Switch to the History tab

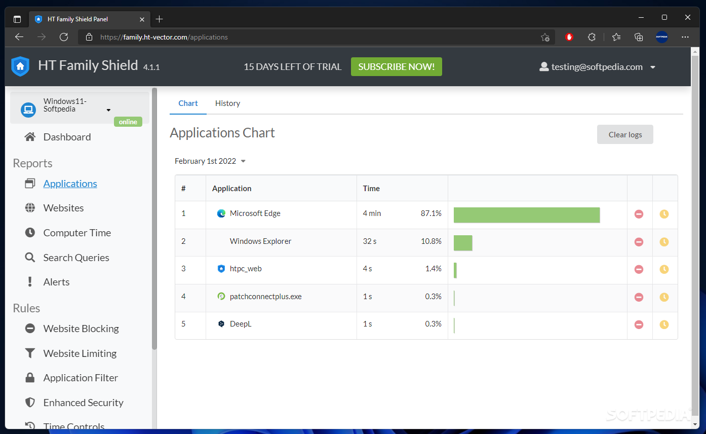point(227,103)
